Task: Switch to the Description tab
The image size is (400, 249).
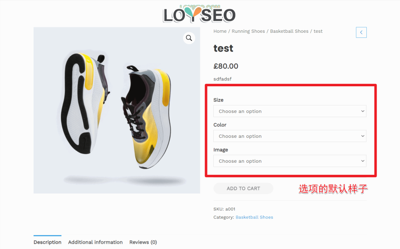Action: [x=47, y=242]
